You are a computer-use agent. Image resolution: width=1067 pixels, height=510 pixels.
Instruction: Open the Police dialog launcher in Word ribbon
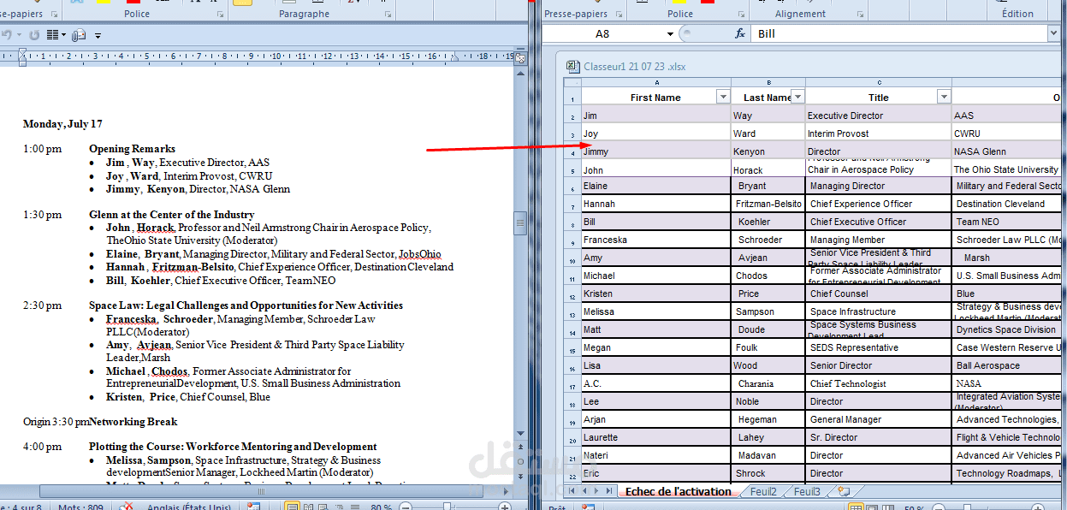220,15
